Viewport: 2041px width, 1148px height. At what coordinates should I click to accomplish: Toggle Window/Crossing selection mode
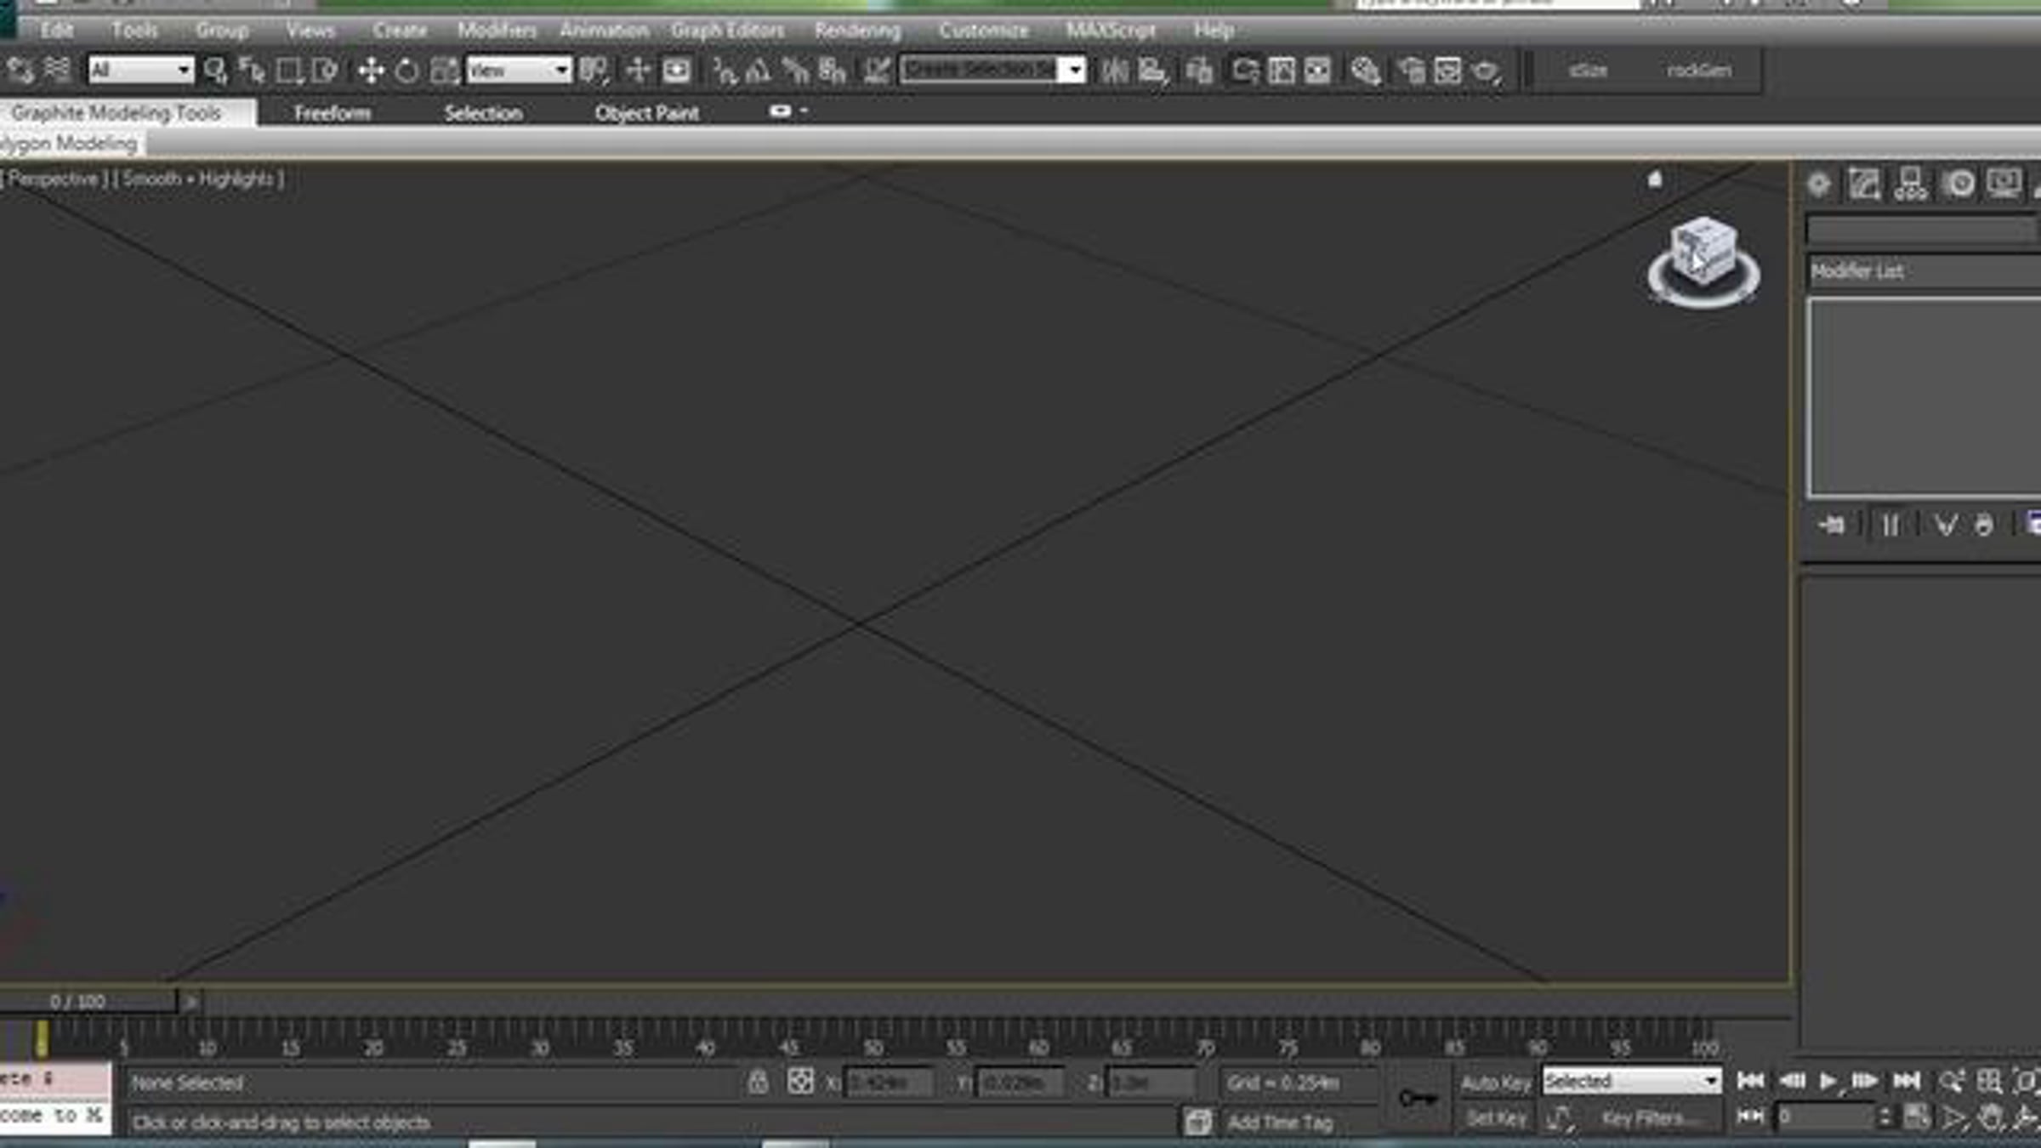pyautogui.click(x=325, y=70)
